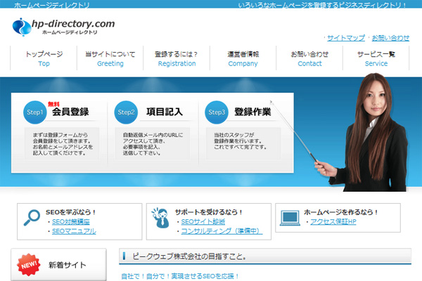This screenshot has width=422, height=281.
Task: Click the Step2 blue circle badge
Action: point(126,112)
